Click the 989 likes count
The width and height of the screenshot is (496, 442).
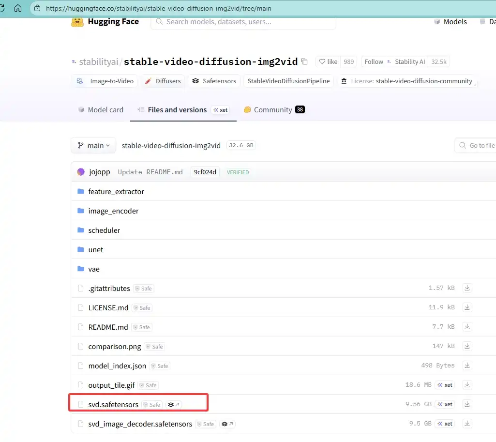click(x=348, y=61)
